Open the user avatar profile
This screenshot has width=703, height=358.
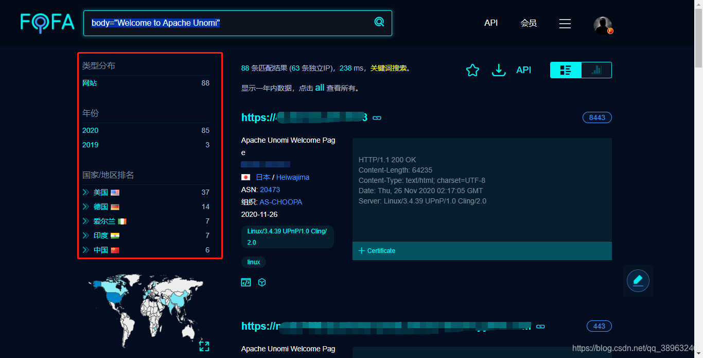pos(603,25)
